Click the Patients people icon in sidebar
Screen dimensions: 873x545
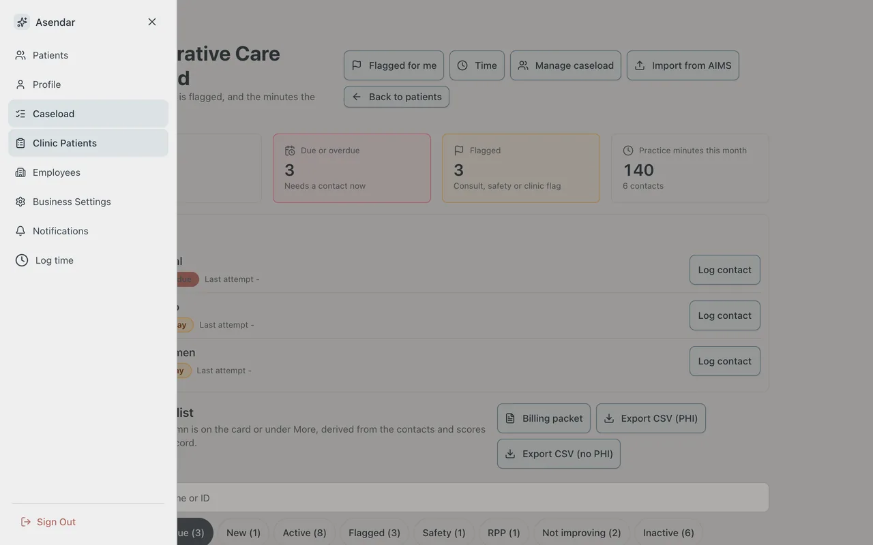click(x=20, y=55)
